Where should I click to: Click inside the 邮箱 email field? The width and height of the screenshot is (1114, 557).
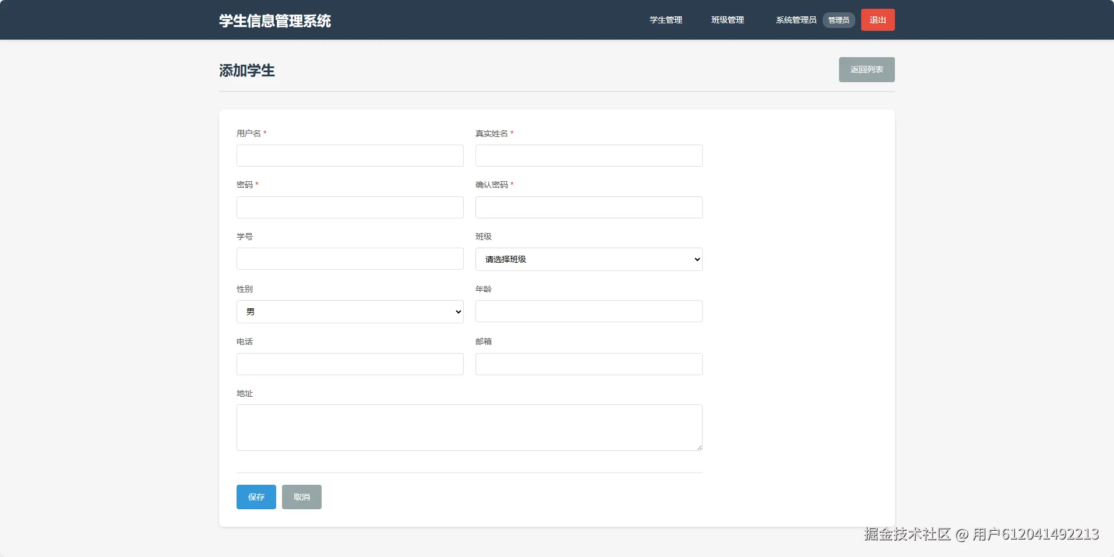pos(588,364)
